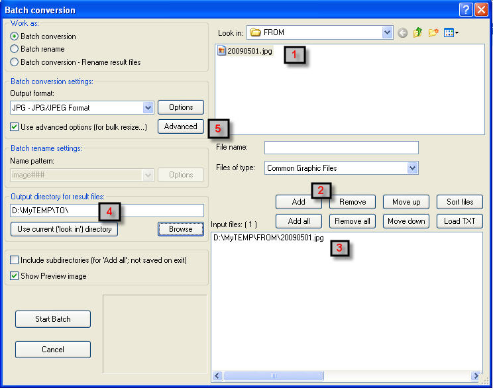Toggle Show Preview image checkbox
Screen dimensions: 493x390
(15, 276)
